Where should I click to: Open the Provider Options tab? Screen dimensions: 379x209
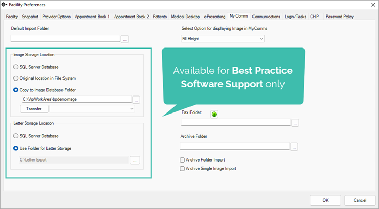point(57,17)
